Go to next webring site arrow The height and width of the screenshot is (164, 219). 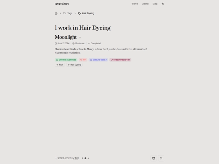point(88,158)
